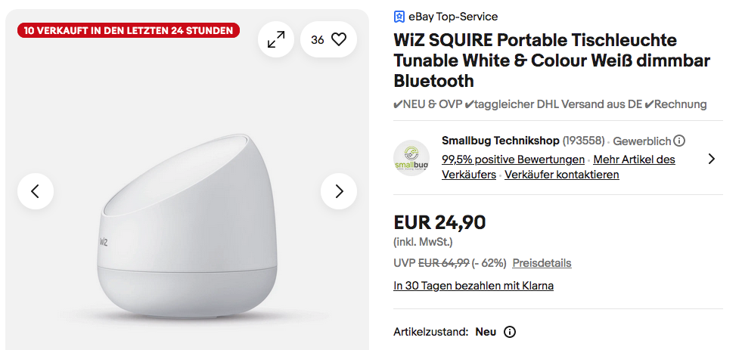Click the eBay Top-Service badge icon
The height and width of the screenshot is (350, 742).
click(x=399, y=17)
